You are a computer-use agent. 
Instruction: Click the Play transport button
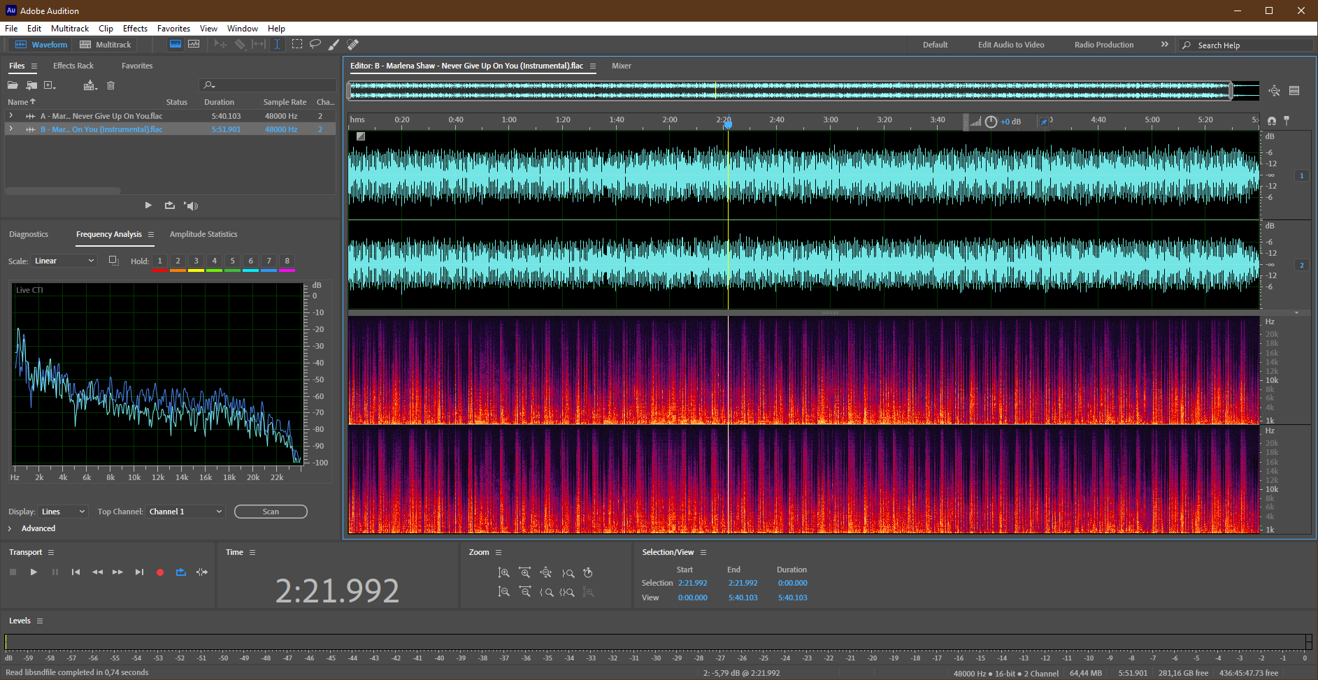(34, 572)
